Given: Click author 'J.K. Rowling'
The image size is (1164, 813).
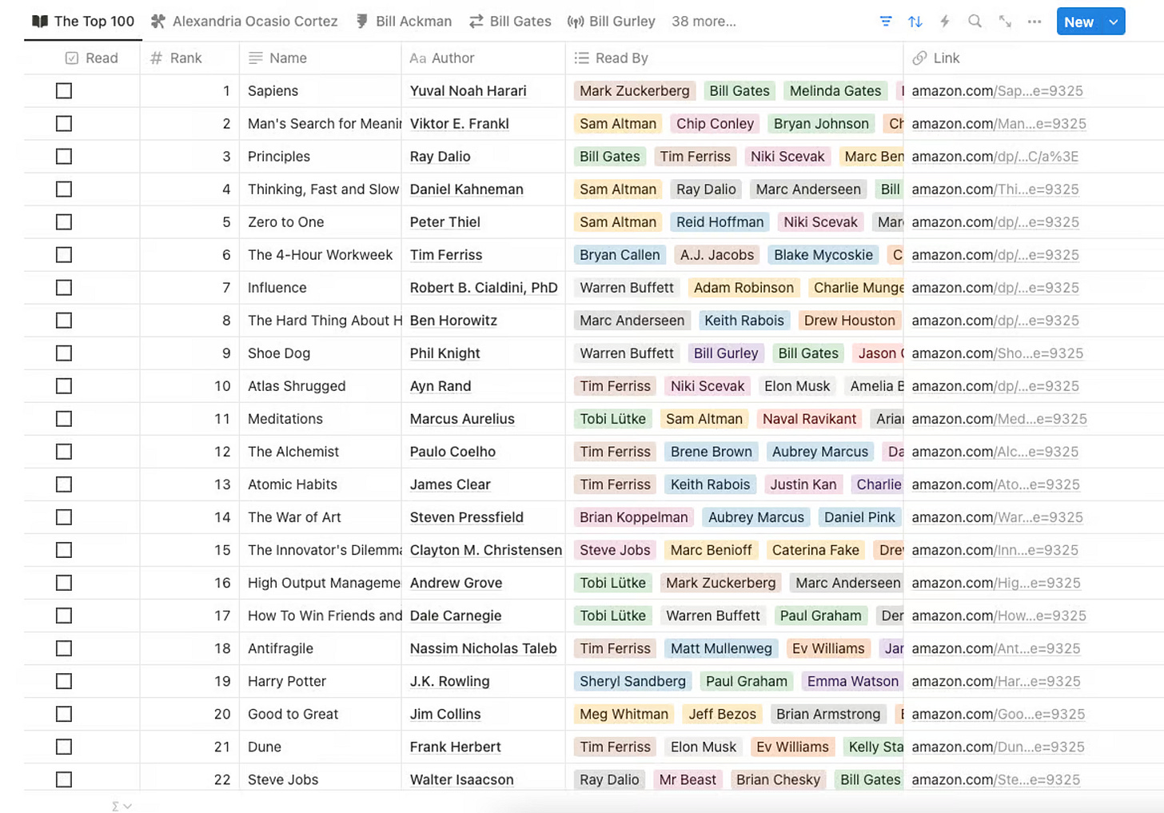Looking at the screenshot, I should point(449,681).
